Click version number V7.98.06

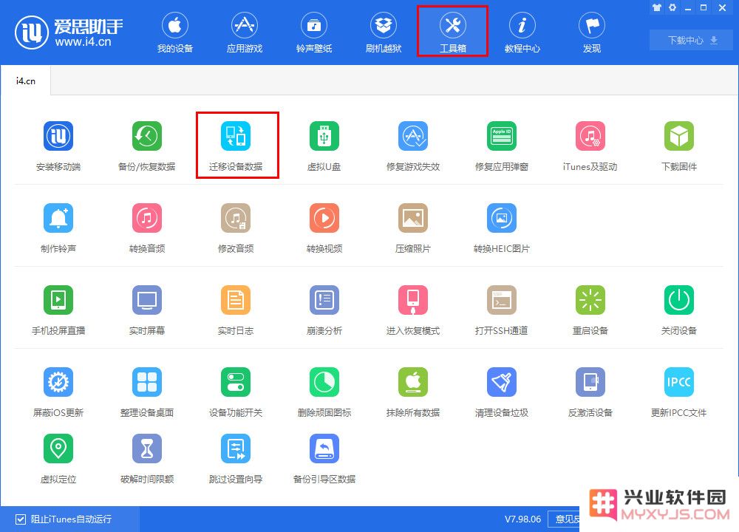[522, 519]
